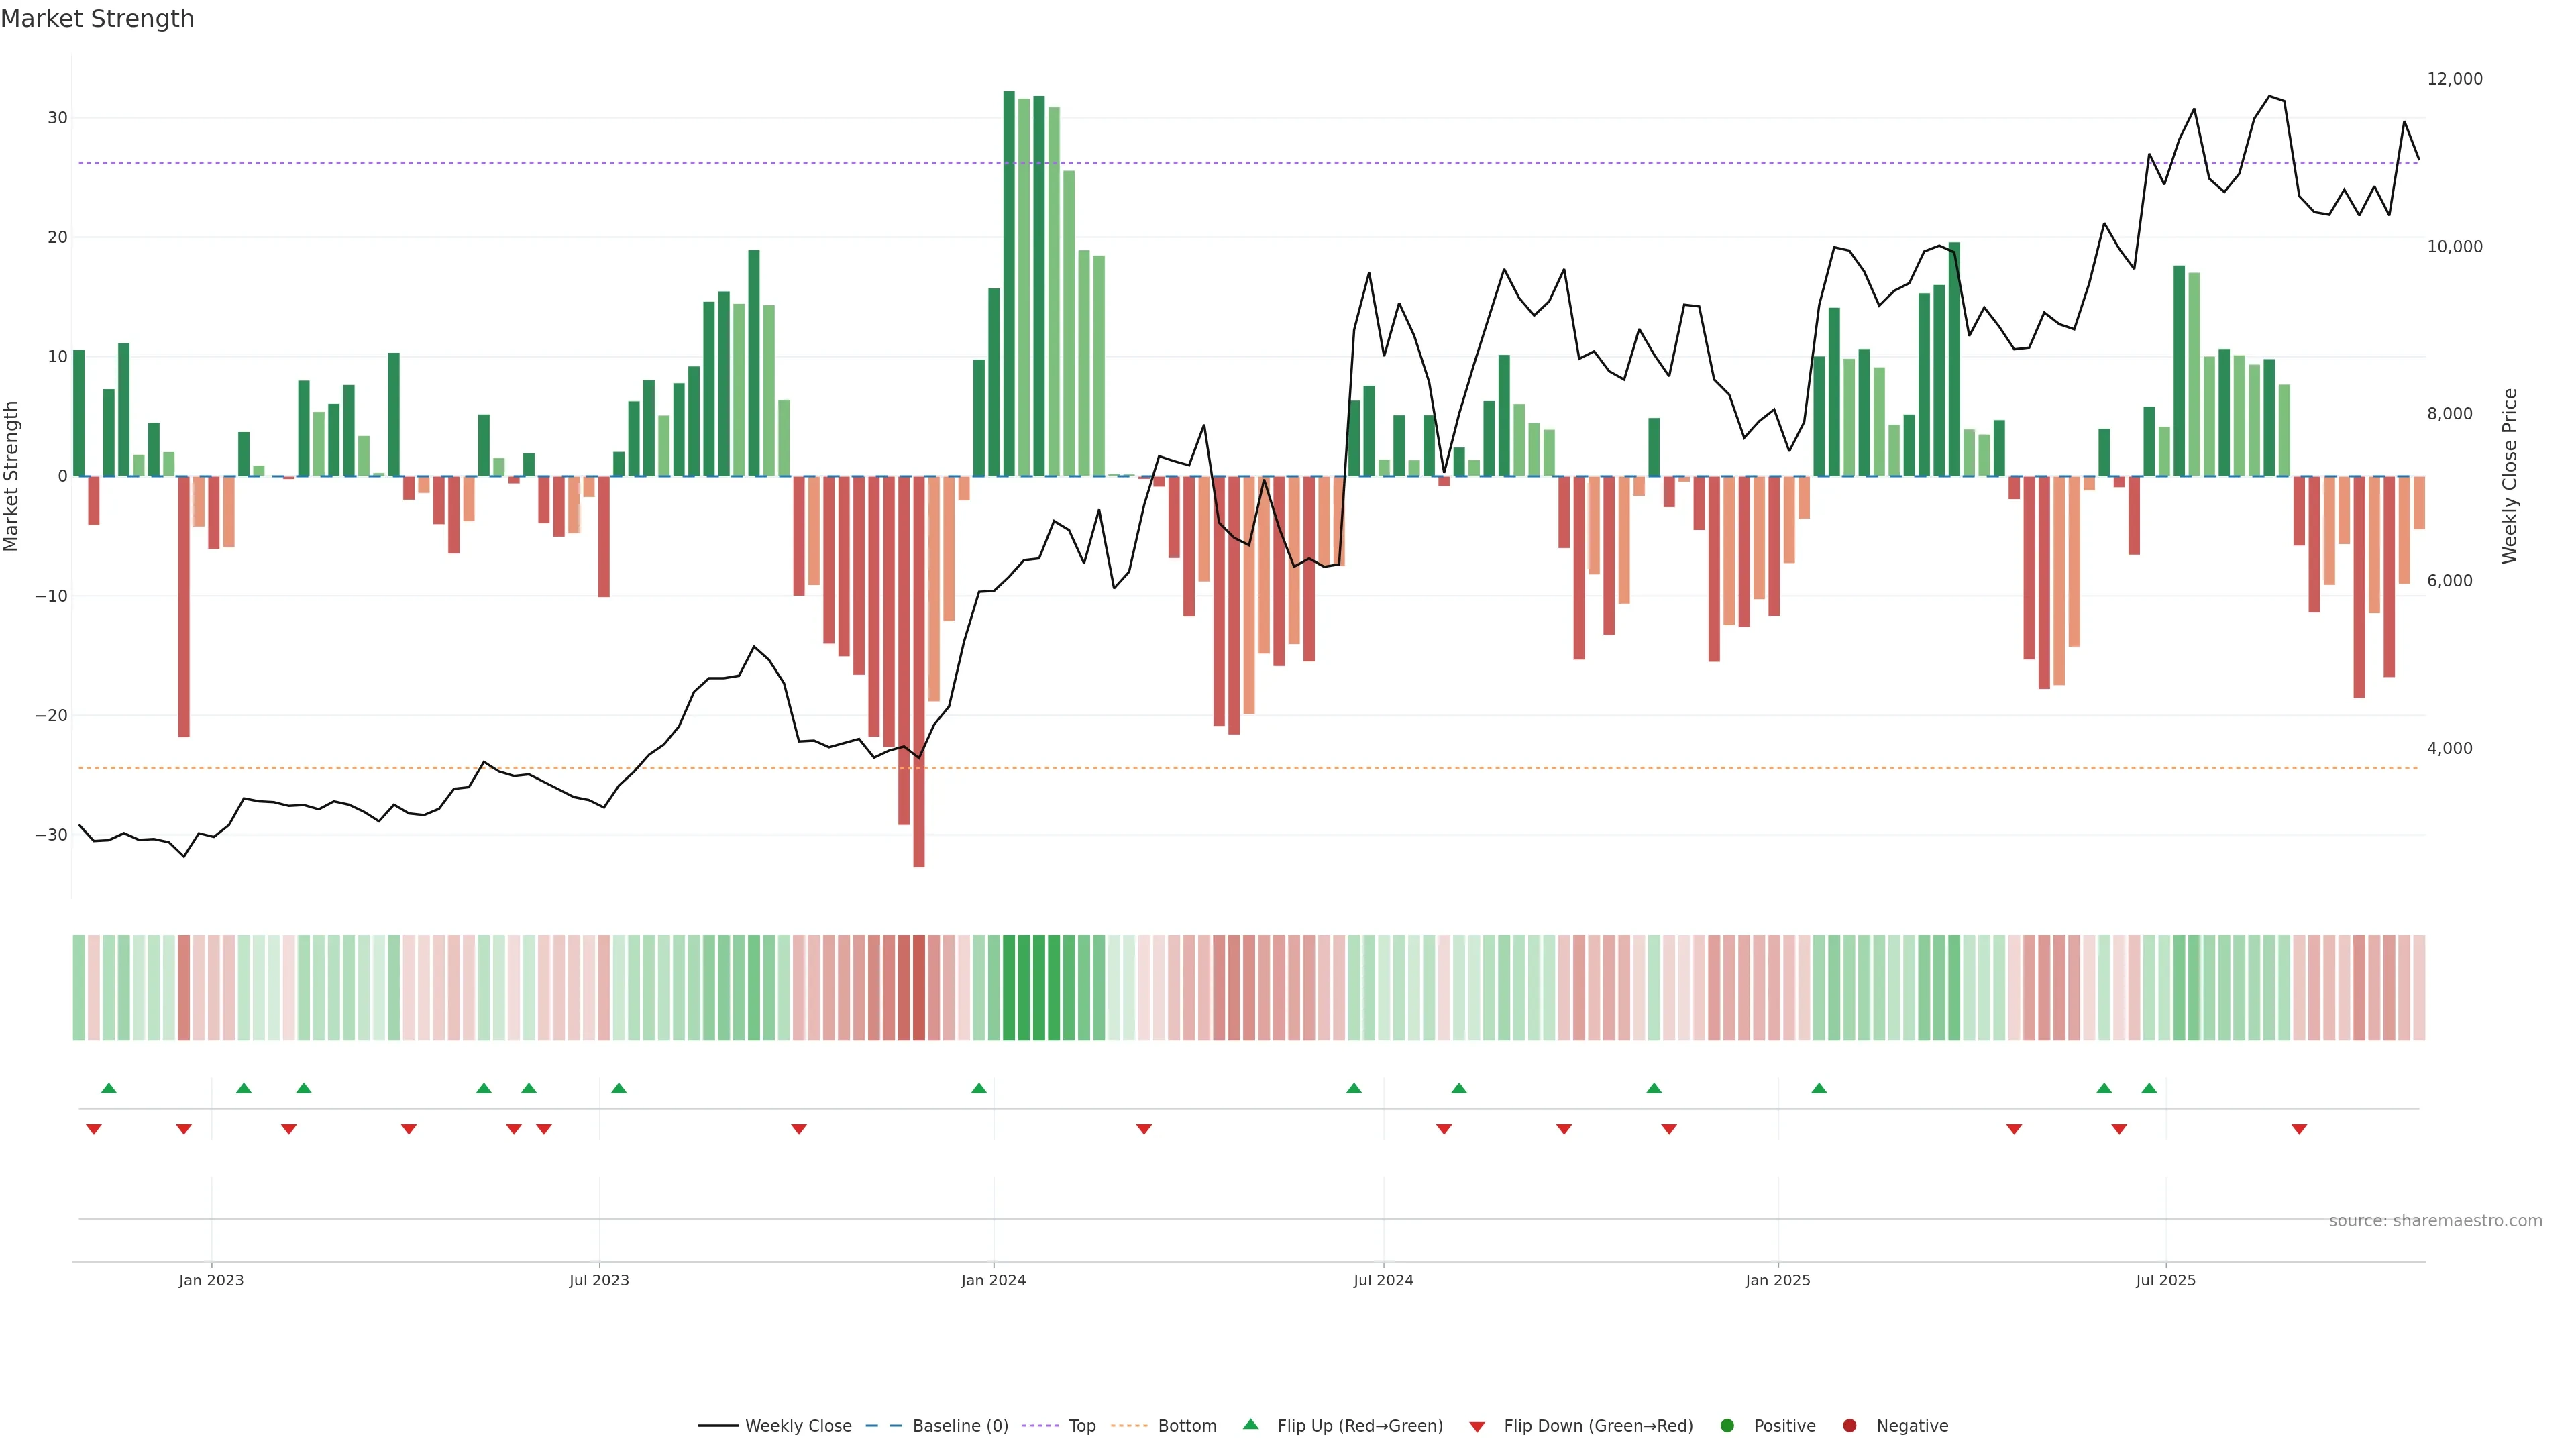Click the source: sharemaestro.com text
Image resolution: width=2576 pixels, height=1449 pixels.
click(x=2435, y=1221)
